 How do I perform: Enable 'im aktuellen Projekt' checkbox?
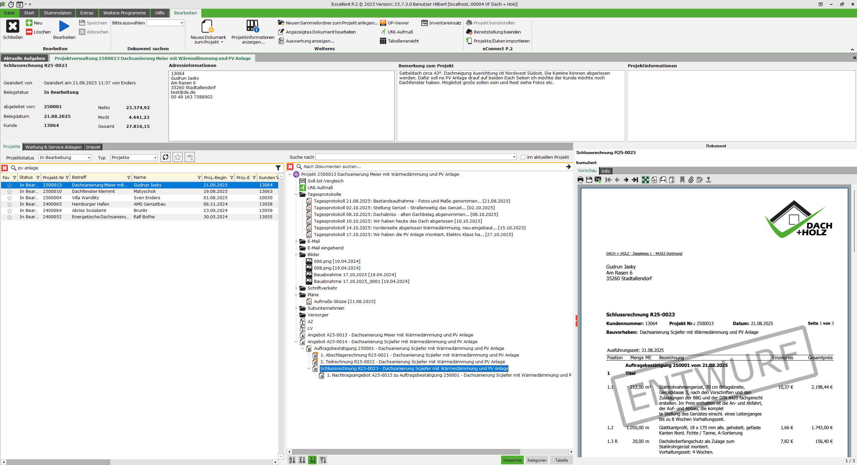523,157
